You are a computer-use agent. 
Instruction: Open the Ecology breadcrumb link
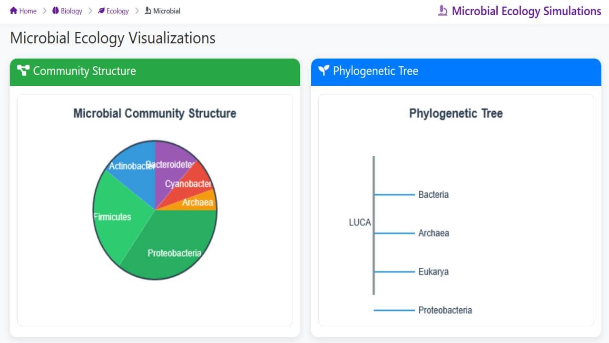(x=113, y=10)
